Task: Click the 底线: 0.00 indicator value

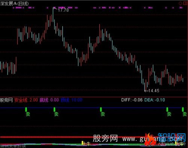Action: coord(49,100)
